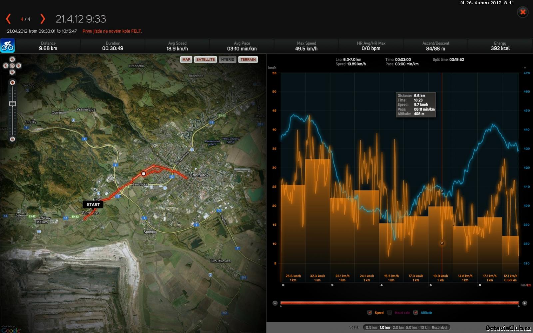The image size is (533, 333).
Task: Go to the previous workout with left arrow
Action: tap(8, 19)
